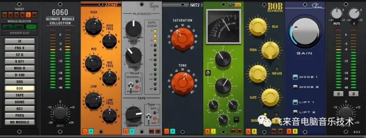Click the E671 LOW gain knob

pos(94,101)
